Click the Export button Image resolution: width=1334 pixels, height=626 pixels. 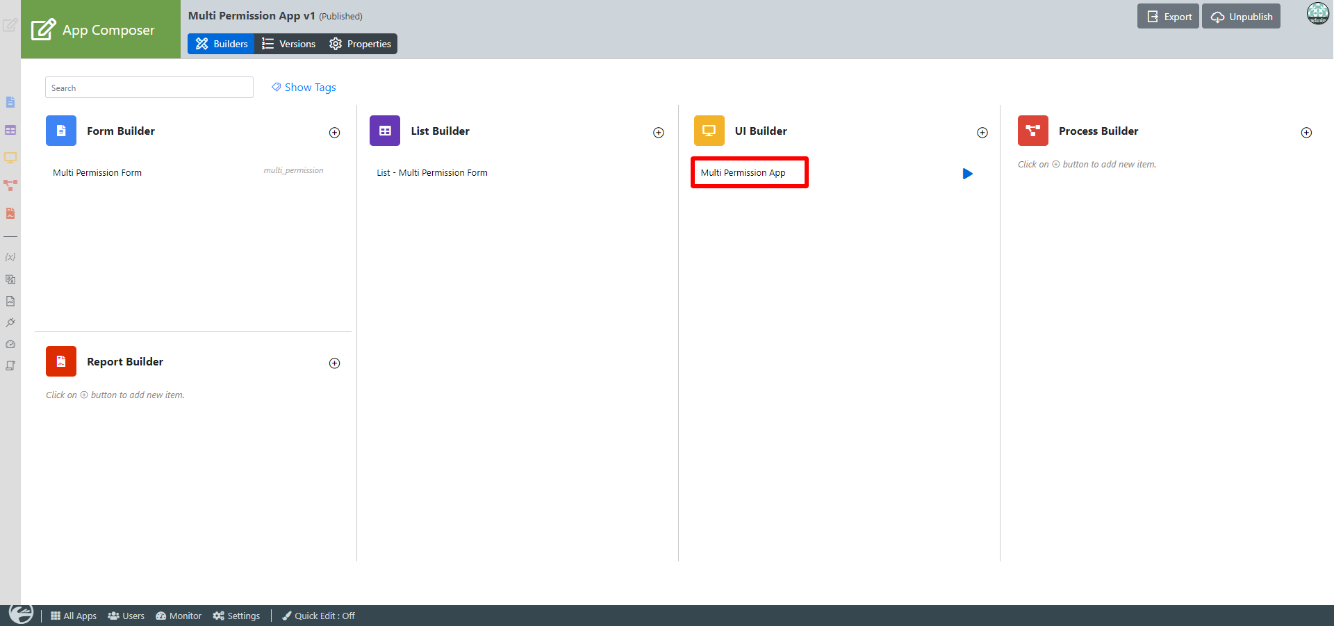(1168, 17)
